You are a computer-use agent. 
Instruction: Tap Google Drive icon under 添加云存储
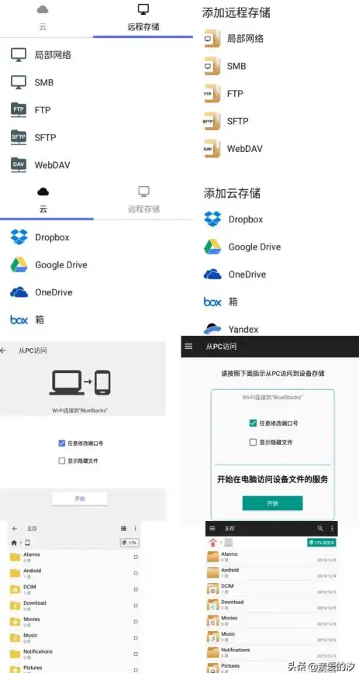[212, 247]
